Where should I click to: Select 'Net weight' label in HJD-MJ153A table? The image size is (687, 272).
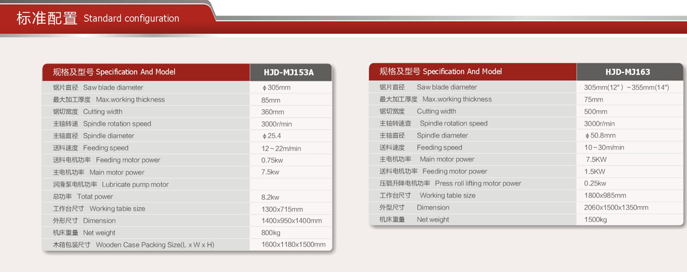pyautogui.click(x=99, y=233)
